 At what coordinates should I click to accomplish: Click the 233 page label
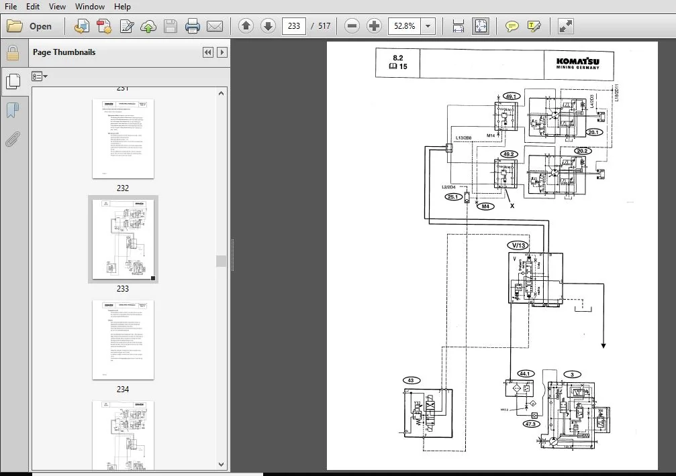pyautogui.click(x=123, y=289)
